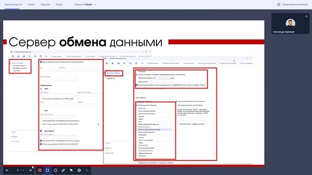The height and width of the screenshot is (175, 312).
Task: Toggle the topmost checkbox in back window form
Action: [41, 62]
